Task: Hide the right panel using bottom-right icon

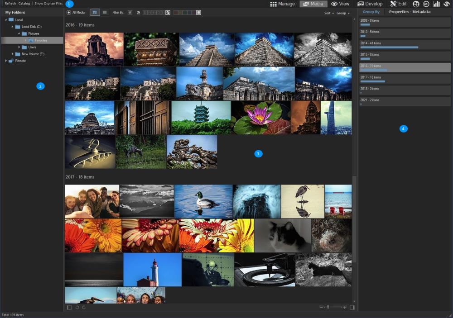Action: coord(352,308)
